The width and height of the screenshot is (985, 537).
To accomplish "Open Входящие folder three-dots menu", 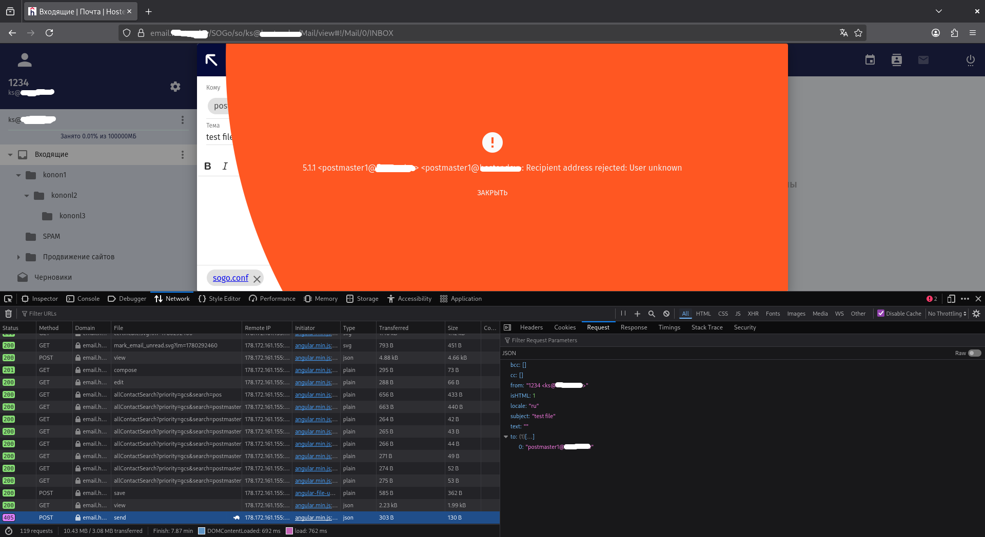I will click(182, 155).
